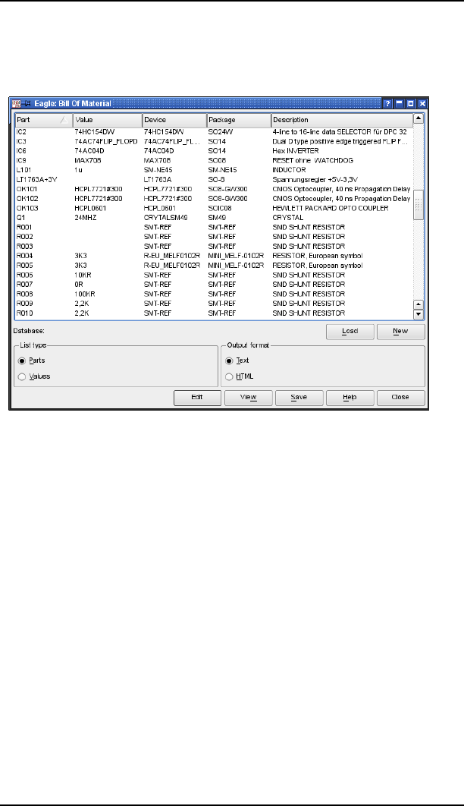The image size is (464, 806).
Task: Open Help from the bottom button row
Action: (x=350, y=398)
